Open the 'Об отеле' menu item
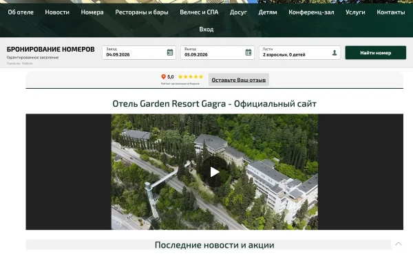Screen dimensions: 413x258 pos(21,12)
